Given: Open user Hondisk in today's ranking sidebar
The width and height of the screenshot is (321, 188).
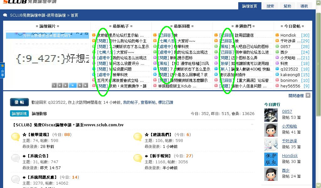Looking at the screenshot, I should click(x=290, y=156).
